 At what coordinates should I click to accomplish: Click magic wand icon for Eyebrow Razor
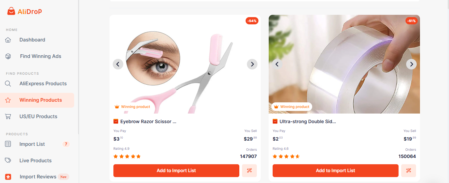pos(249,170)
